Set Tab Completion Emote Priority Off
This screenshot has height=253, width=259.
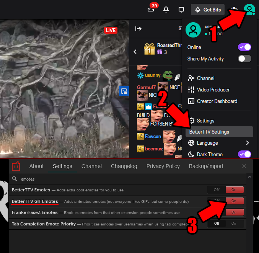[217, 224]
